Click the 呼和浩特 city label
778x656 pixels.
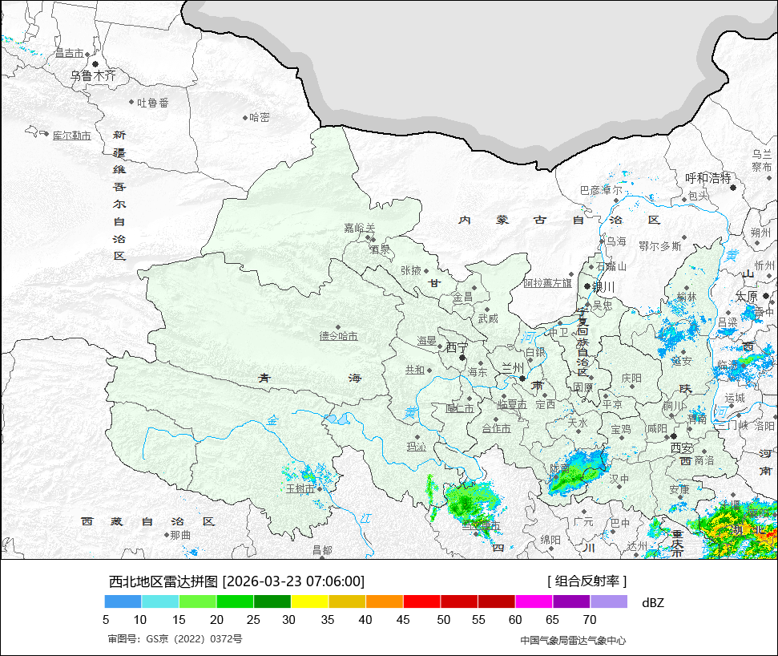(x=708, y=178)
